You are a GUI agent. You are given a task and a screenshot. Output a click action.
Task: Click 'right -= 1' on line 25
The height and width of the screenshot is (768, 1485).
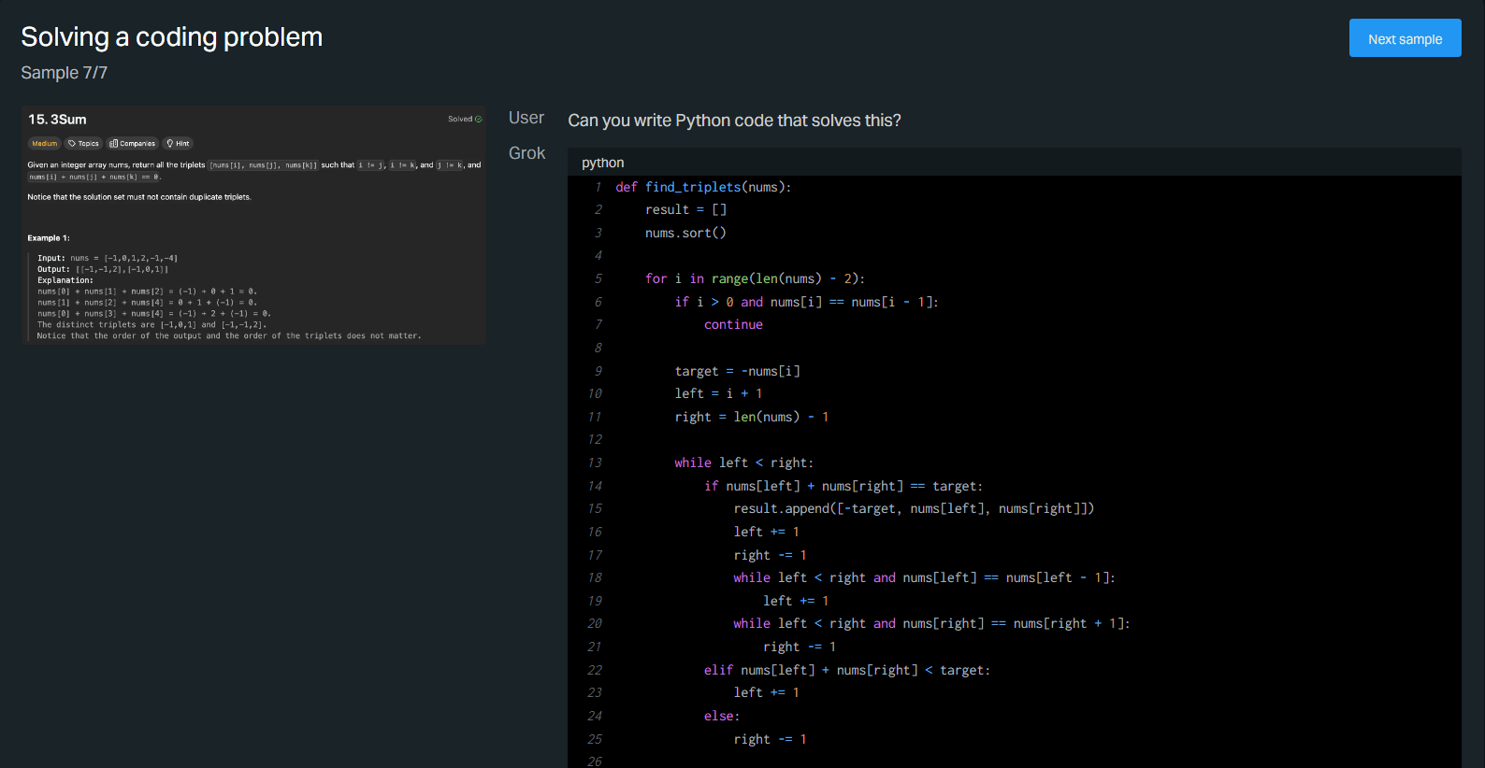(770, 739)
